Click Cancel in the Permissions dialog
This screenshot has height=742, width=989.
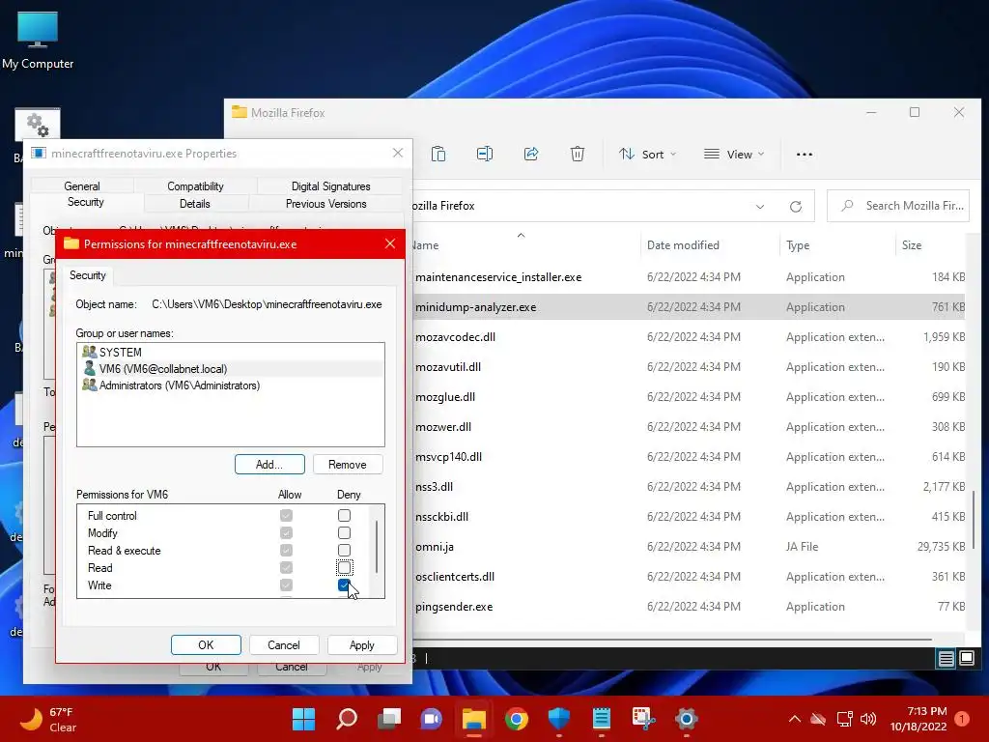click(284, 644)
